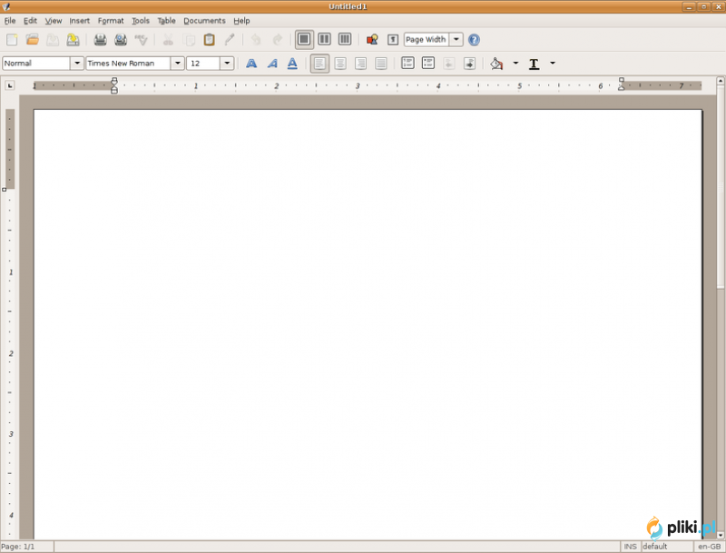This screenshot has height=553, width=726.
Task: Set single column layout
Action: click(x=304, y=39)
